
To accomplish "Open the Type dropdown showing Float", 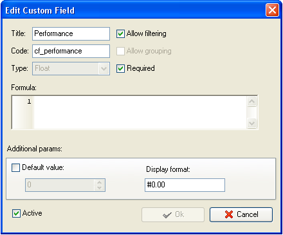I will [x=71, y=68].
